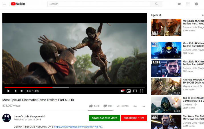Click the 4:49 / 14:08 time display
Screen dimensions: 204x129
pos(33,91)
